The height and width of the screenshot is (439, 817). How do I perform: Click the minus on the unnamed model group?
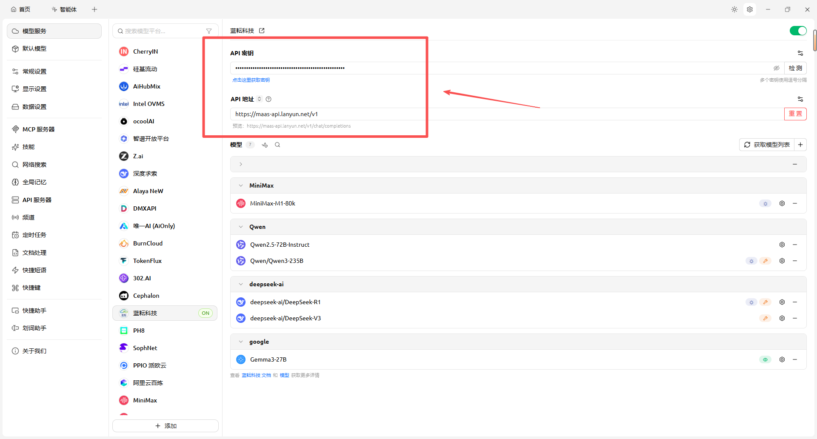click(x=795, y=164)
